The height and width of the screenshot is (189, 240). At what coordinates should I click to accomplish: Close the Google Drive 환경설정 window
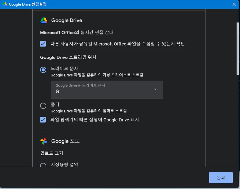tap(234, 4)
